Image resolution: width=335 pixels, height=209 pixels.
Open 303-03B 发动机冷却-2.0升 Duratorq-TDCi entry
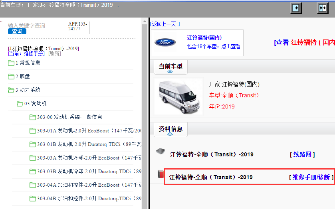[89, 172]
